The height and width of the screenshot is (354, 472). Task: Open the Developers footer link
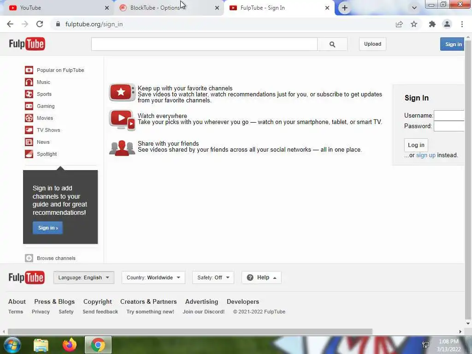243,301
